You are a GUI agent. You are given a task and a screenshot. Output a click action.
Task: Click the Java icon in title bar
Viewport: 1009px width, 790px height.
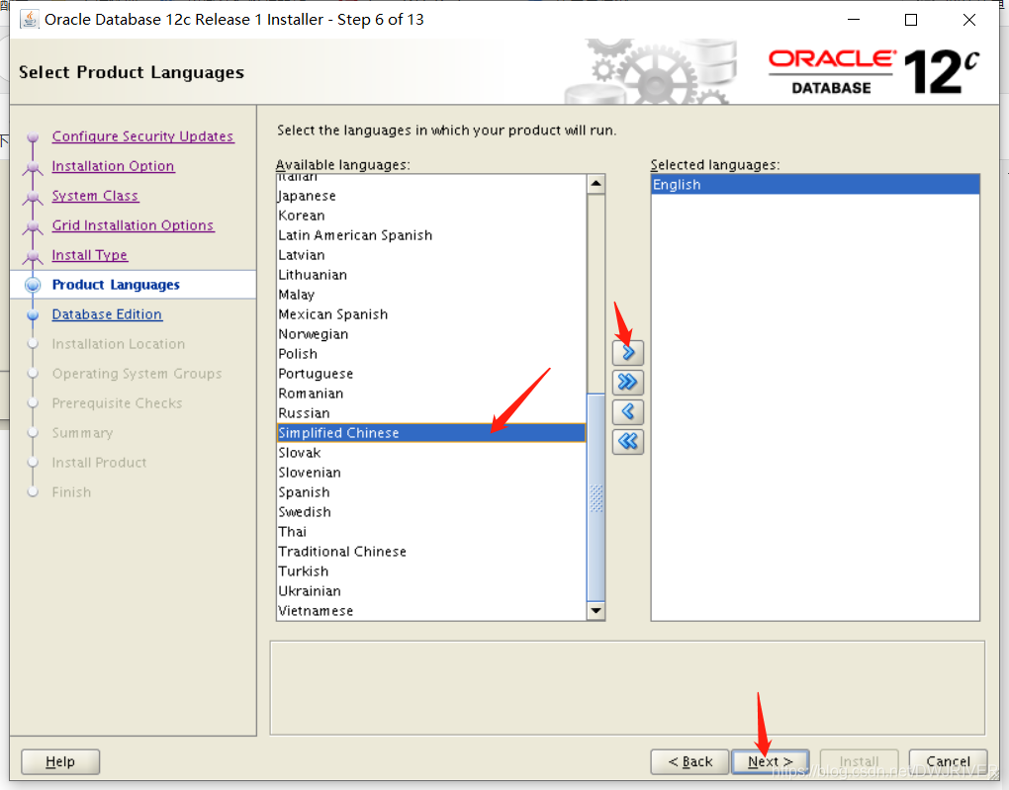(29, 20)
